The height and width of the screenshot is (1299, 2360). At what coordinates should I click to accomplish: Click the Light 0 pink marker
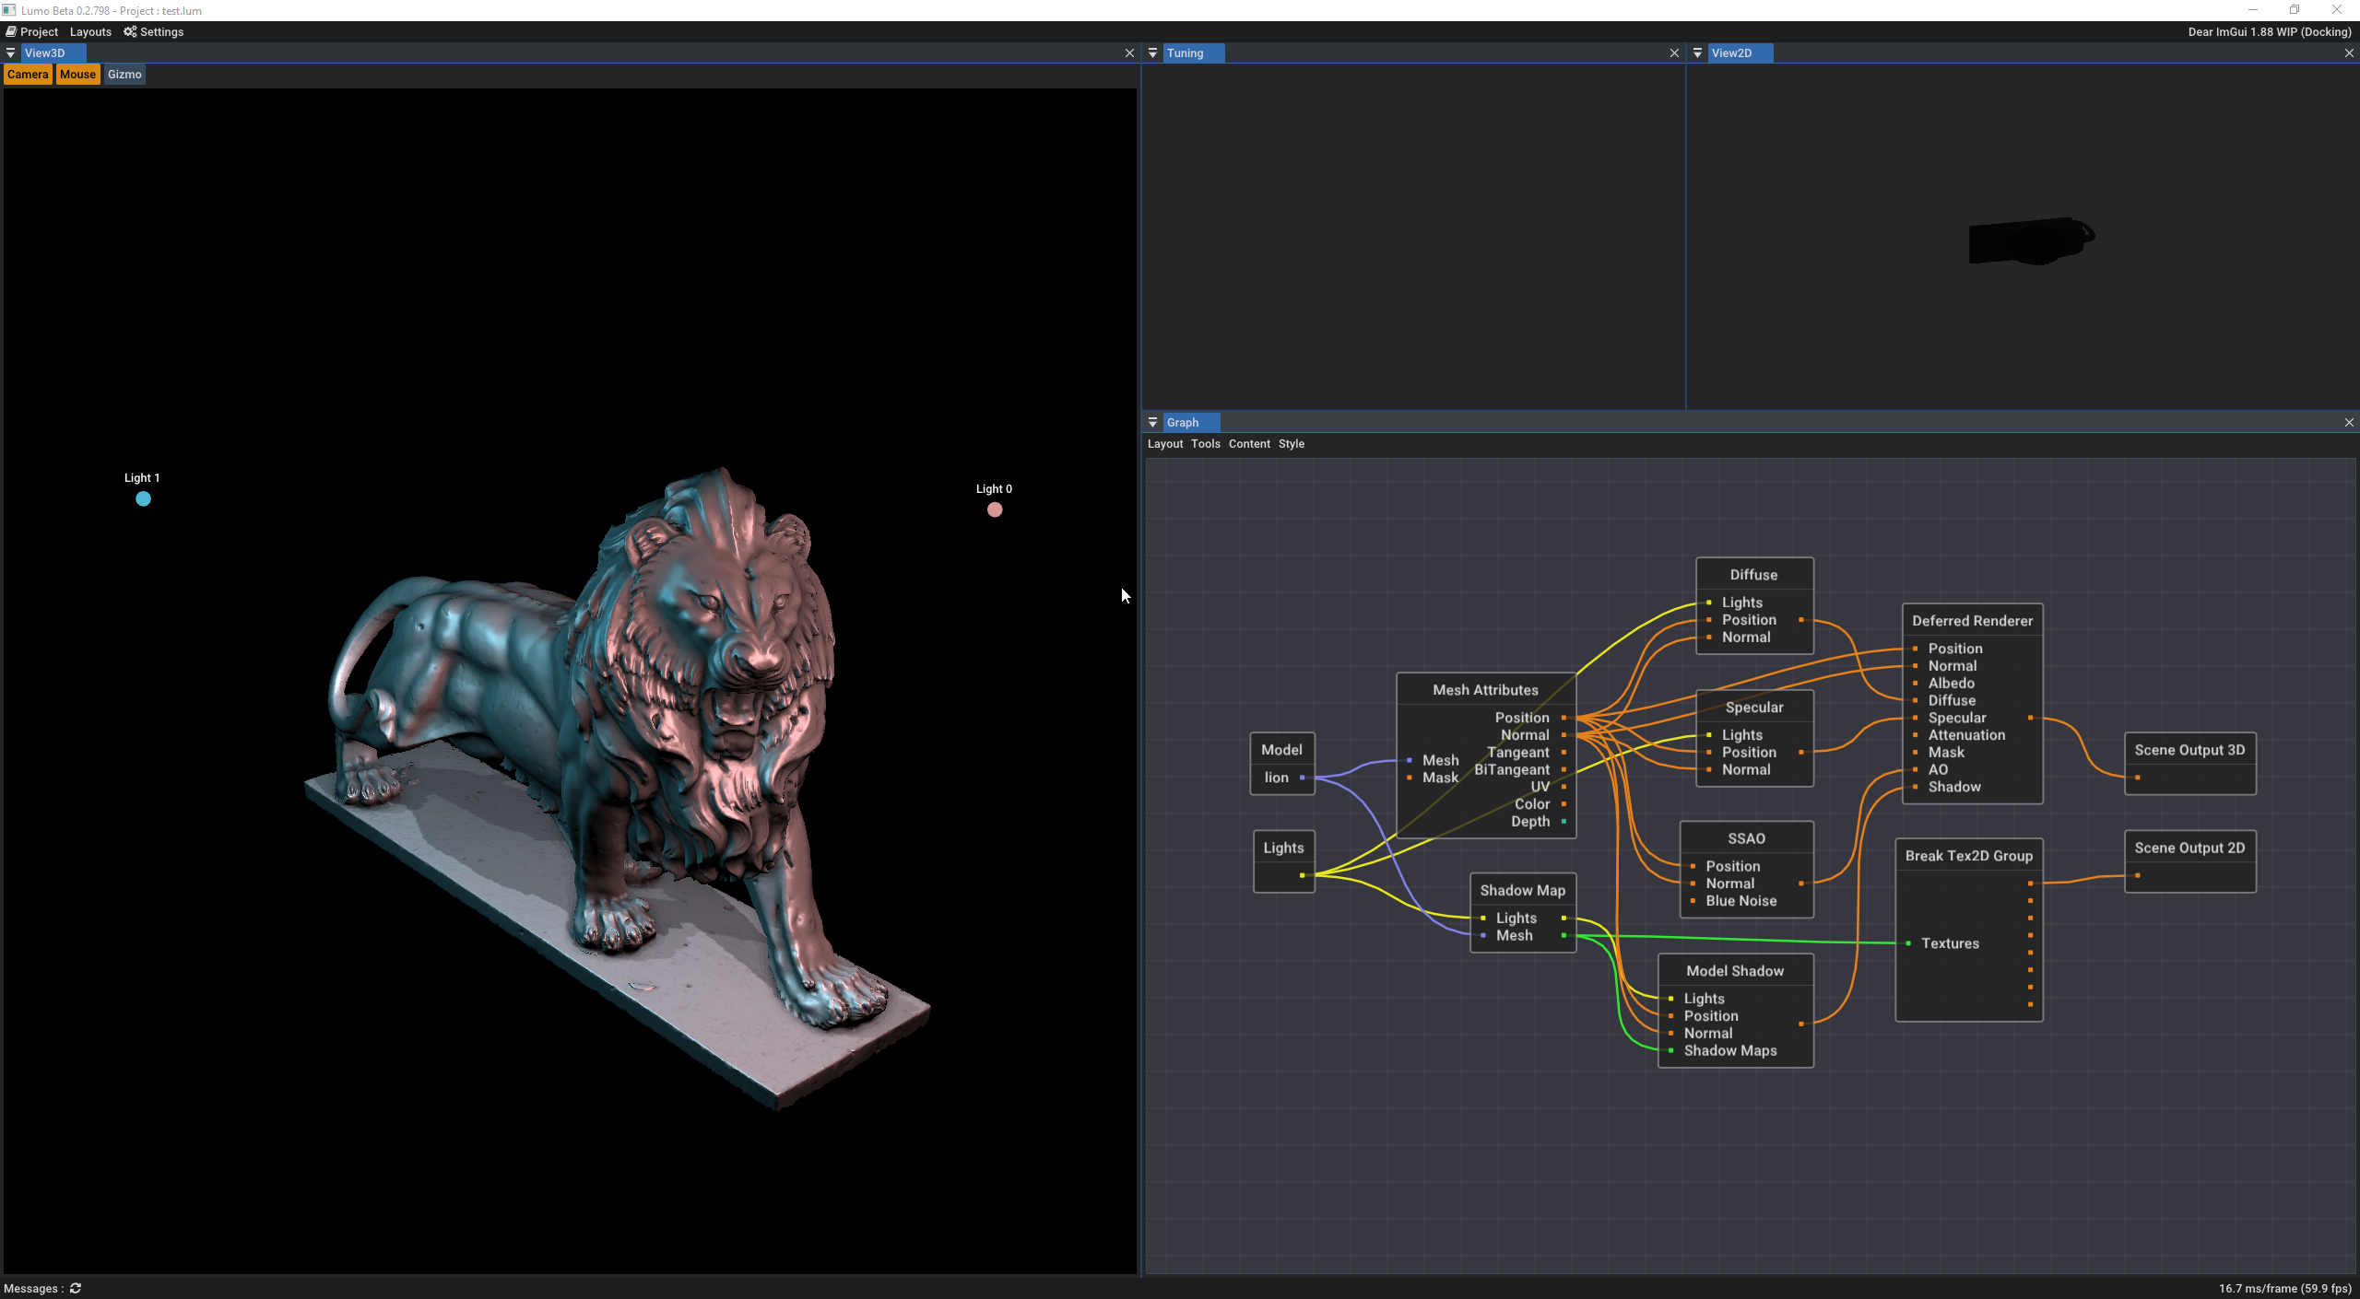995,509
